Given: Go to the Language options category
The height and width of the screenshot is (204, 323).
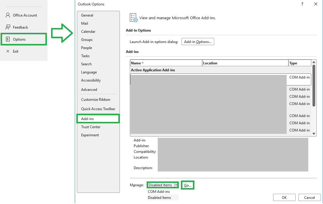Looking at the screenshot, I should tap(98, 72).
